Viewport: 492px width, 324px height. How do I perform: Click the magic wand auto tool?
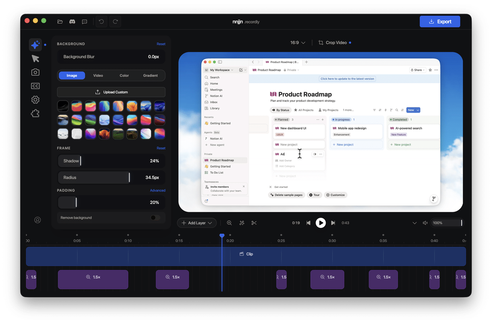click(242, 223)
